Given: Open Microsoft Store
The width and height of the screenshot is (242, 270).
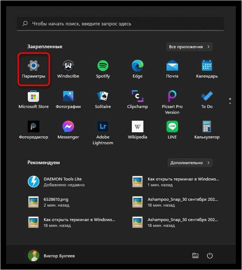Looking at the screenshot, I should tap(34, 100).
